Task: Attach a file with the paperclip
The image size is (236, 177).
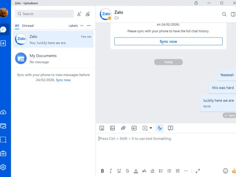Action: tap(123, 128)
